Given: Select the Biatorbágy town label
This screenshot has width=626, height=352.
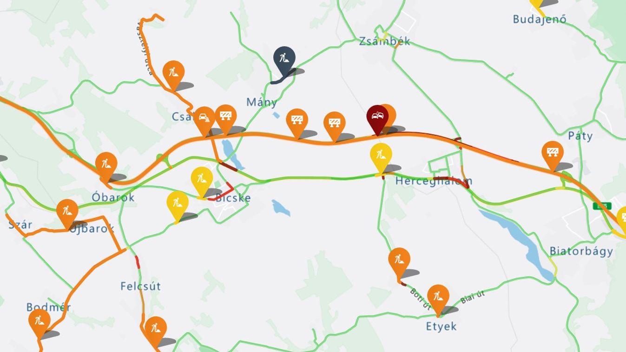Looking at the screenshot, I should click(581, 251).
